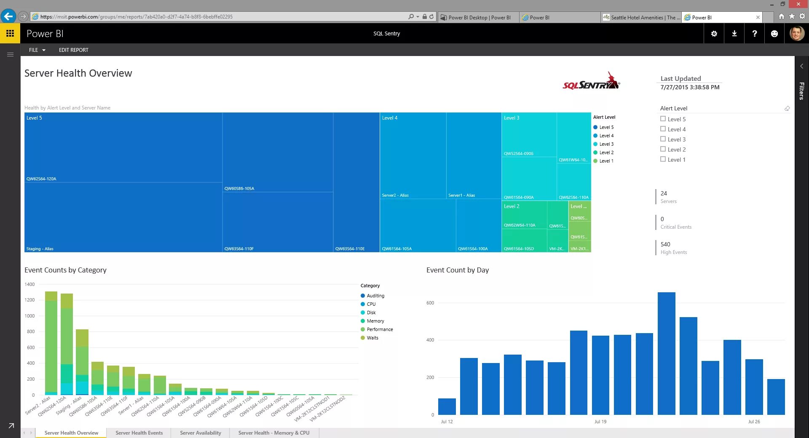Screen dimensions: 809x438
Task: Open Power BI settings gear
Action: [714, 34]
